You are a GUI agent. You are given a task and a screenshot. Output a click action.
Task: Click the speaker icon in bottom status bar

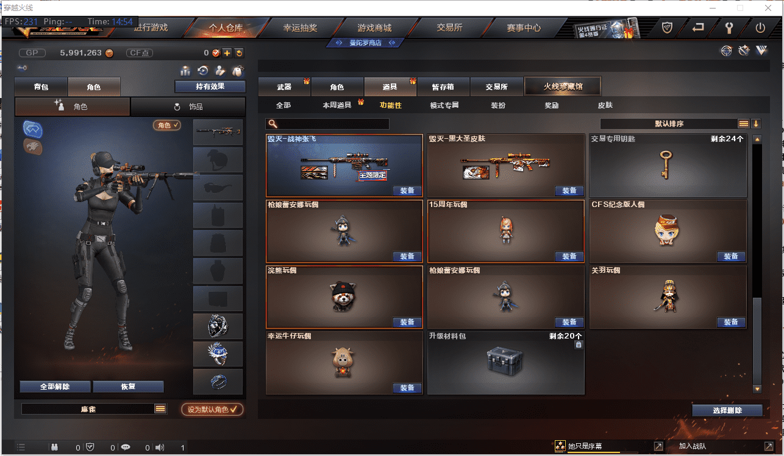tap(160, 447)
